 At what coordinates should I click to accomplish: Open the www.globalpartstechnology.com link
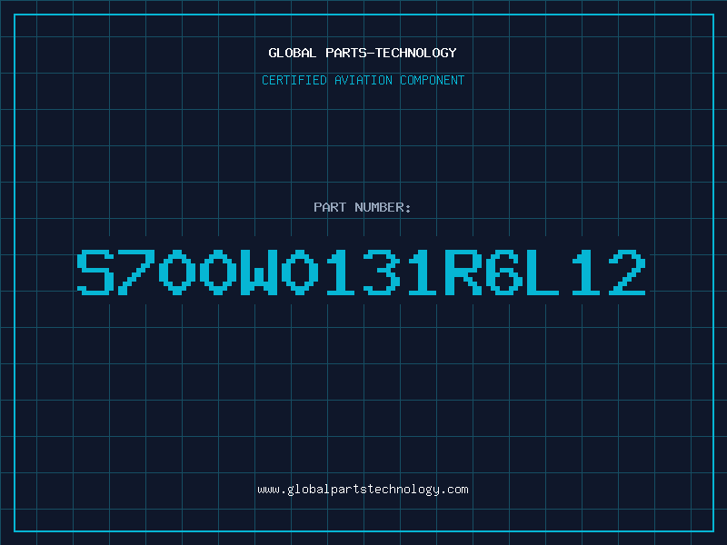point(363,490)
